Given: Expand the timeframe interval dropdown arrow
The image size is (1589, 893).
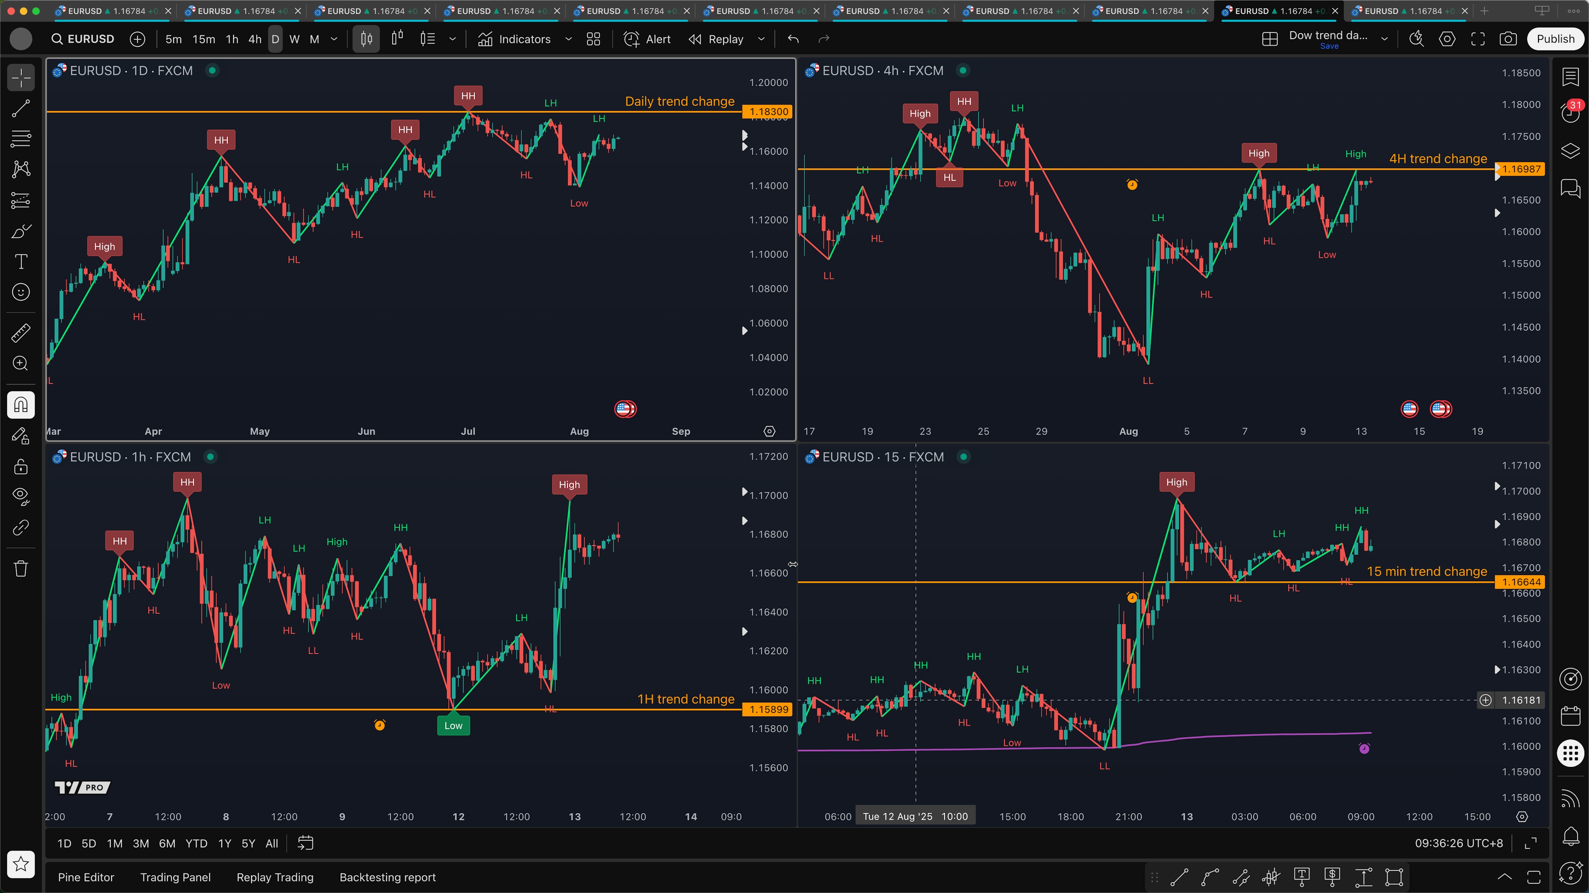Looking at the screenshot, I should [334, 39].
